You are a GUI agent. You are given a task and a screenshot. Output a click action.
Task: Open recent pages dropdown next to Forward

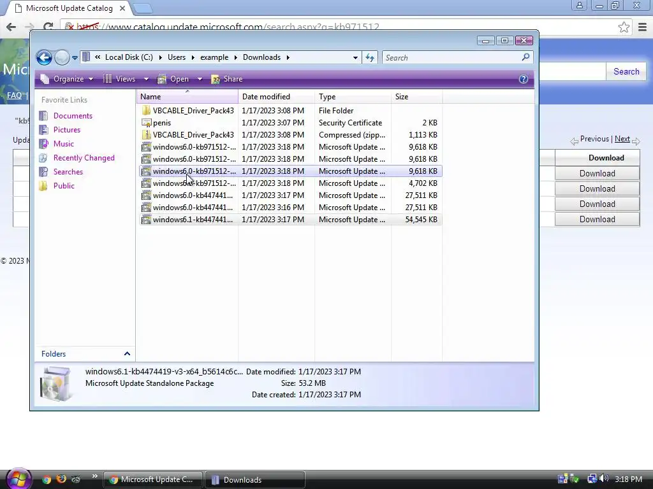[75, 58]
